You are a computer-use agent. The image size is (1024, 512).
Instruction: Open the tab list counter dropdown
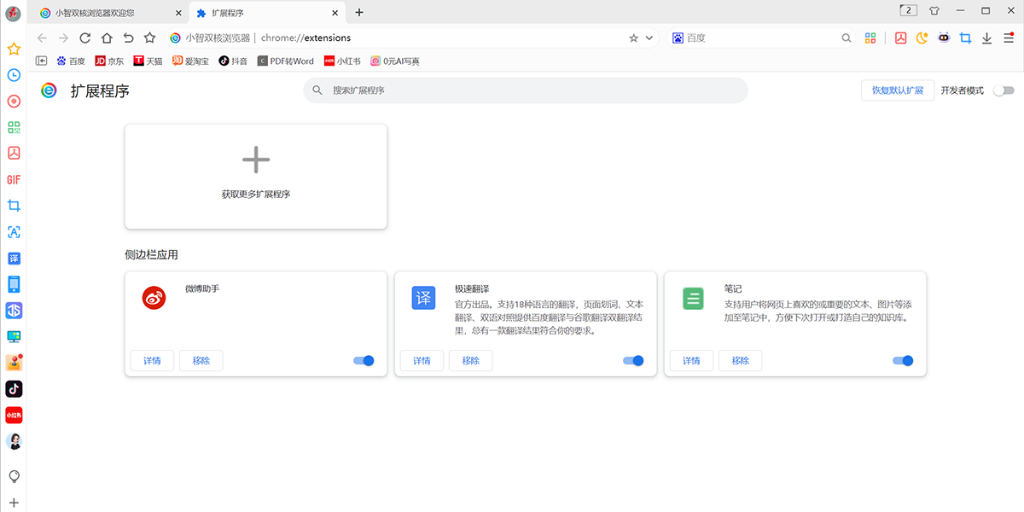[x=907, y=9]
